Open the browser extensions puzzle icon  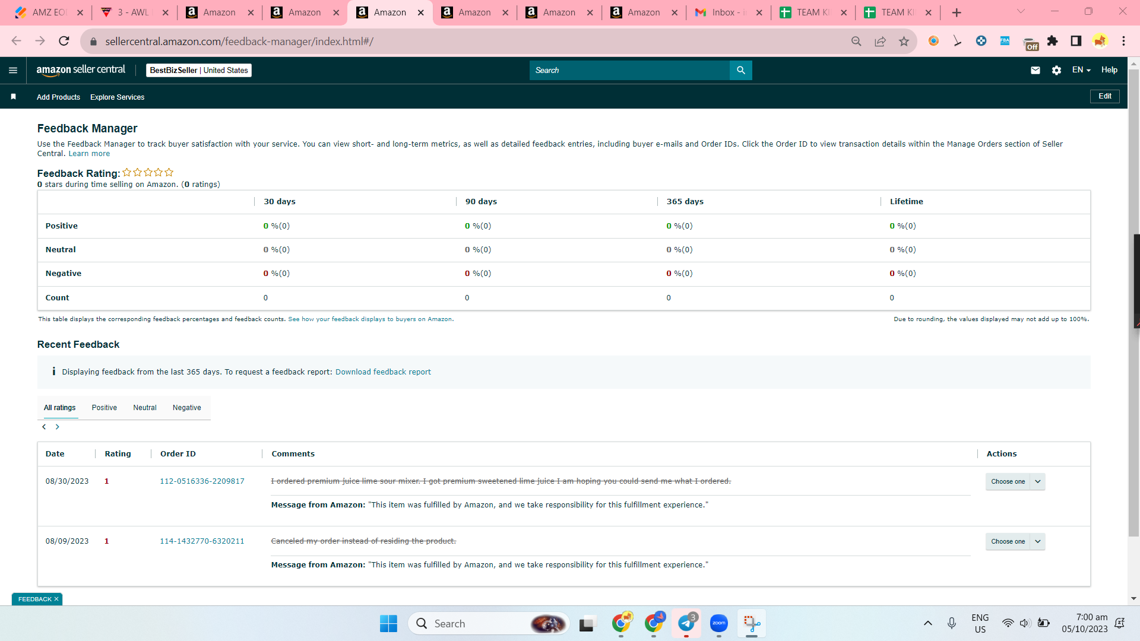1052,41
